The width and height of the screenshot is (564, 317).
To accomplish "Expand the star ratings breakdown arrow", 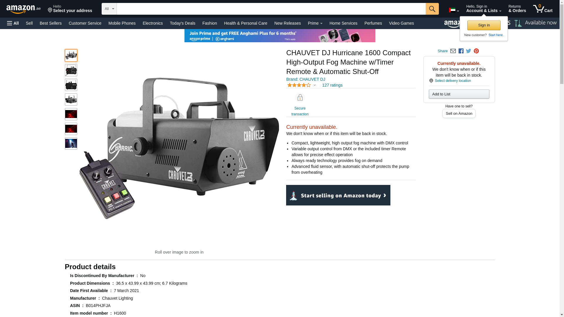I will (315, 85).
